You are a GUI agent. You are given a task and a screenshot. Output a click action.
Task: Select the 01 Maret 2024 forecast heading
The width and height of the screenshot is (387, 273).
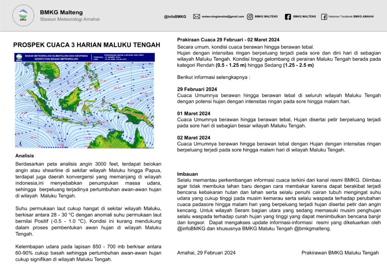pyautogui.click(x=193, y=114)
